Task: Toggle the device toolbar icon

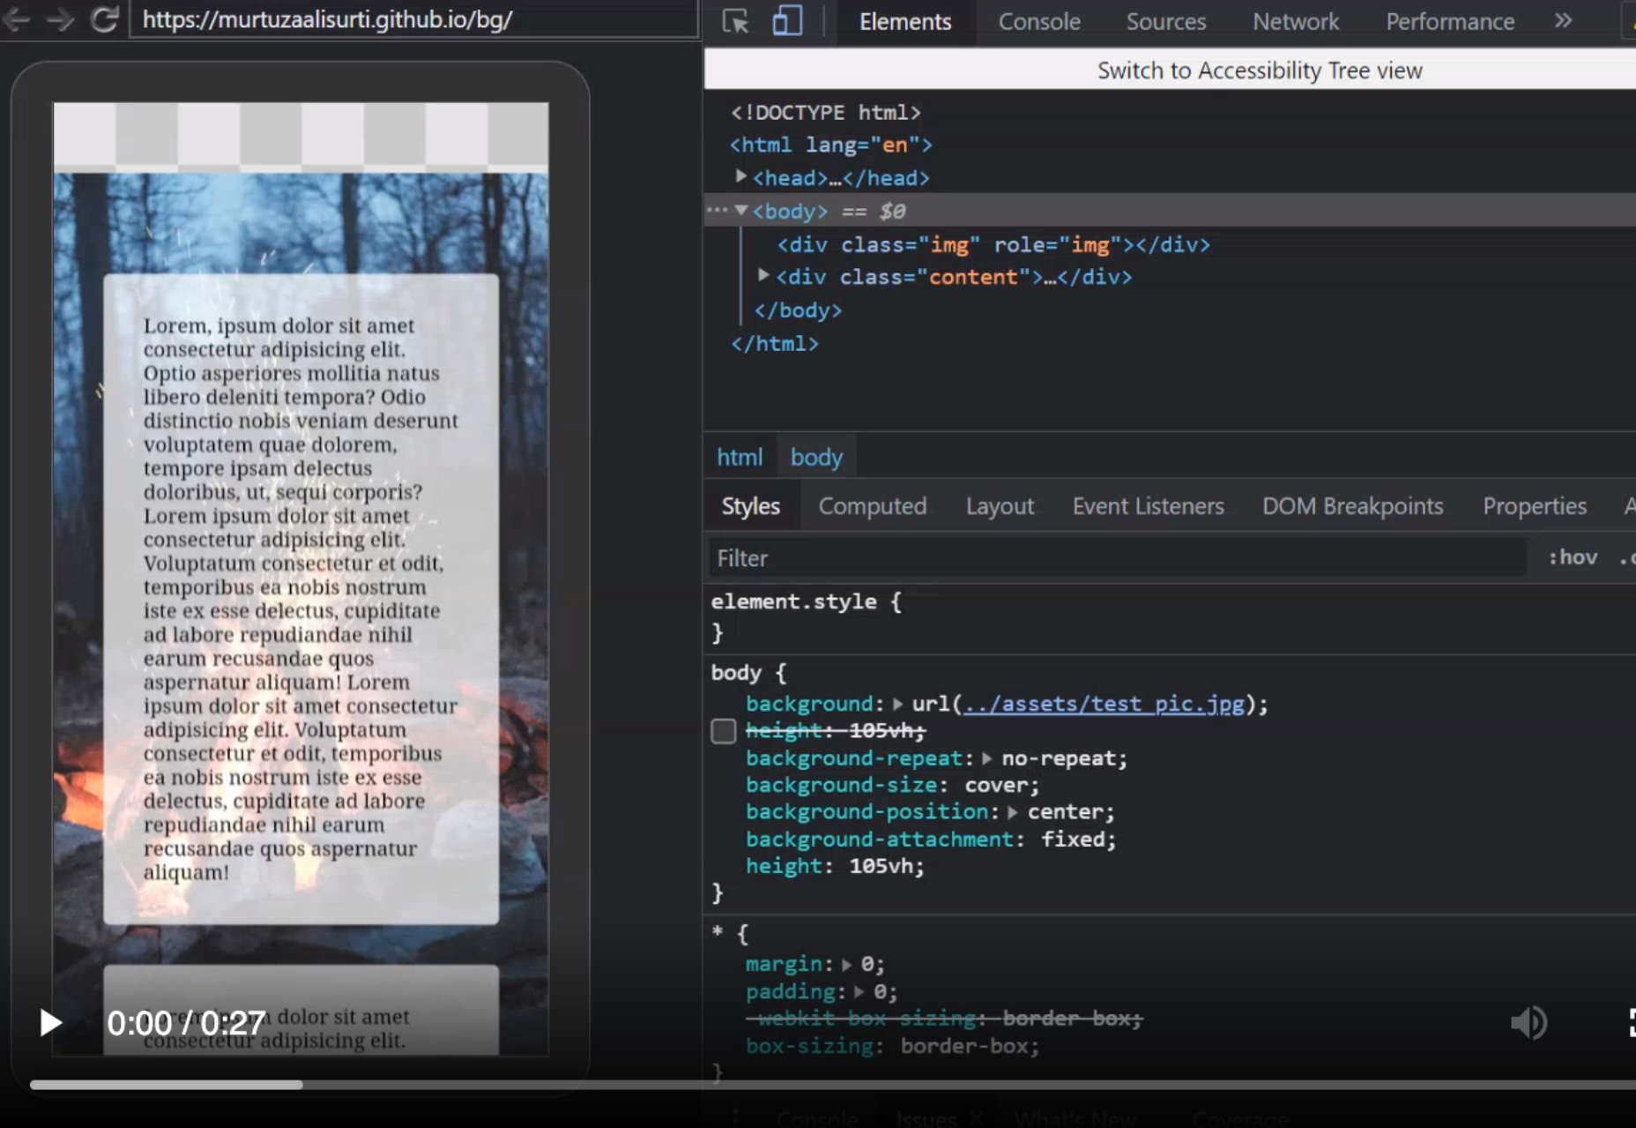Action: pos(786,21)
